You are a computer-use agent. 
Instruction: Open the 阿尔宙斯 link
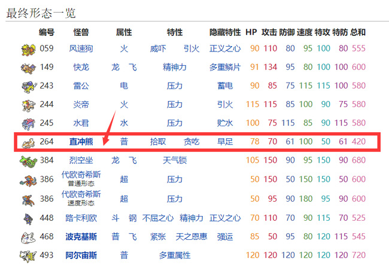tap(81, 255)
